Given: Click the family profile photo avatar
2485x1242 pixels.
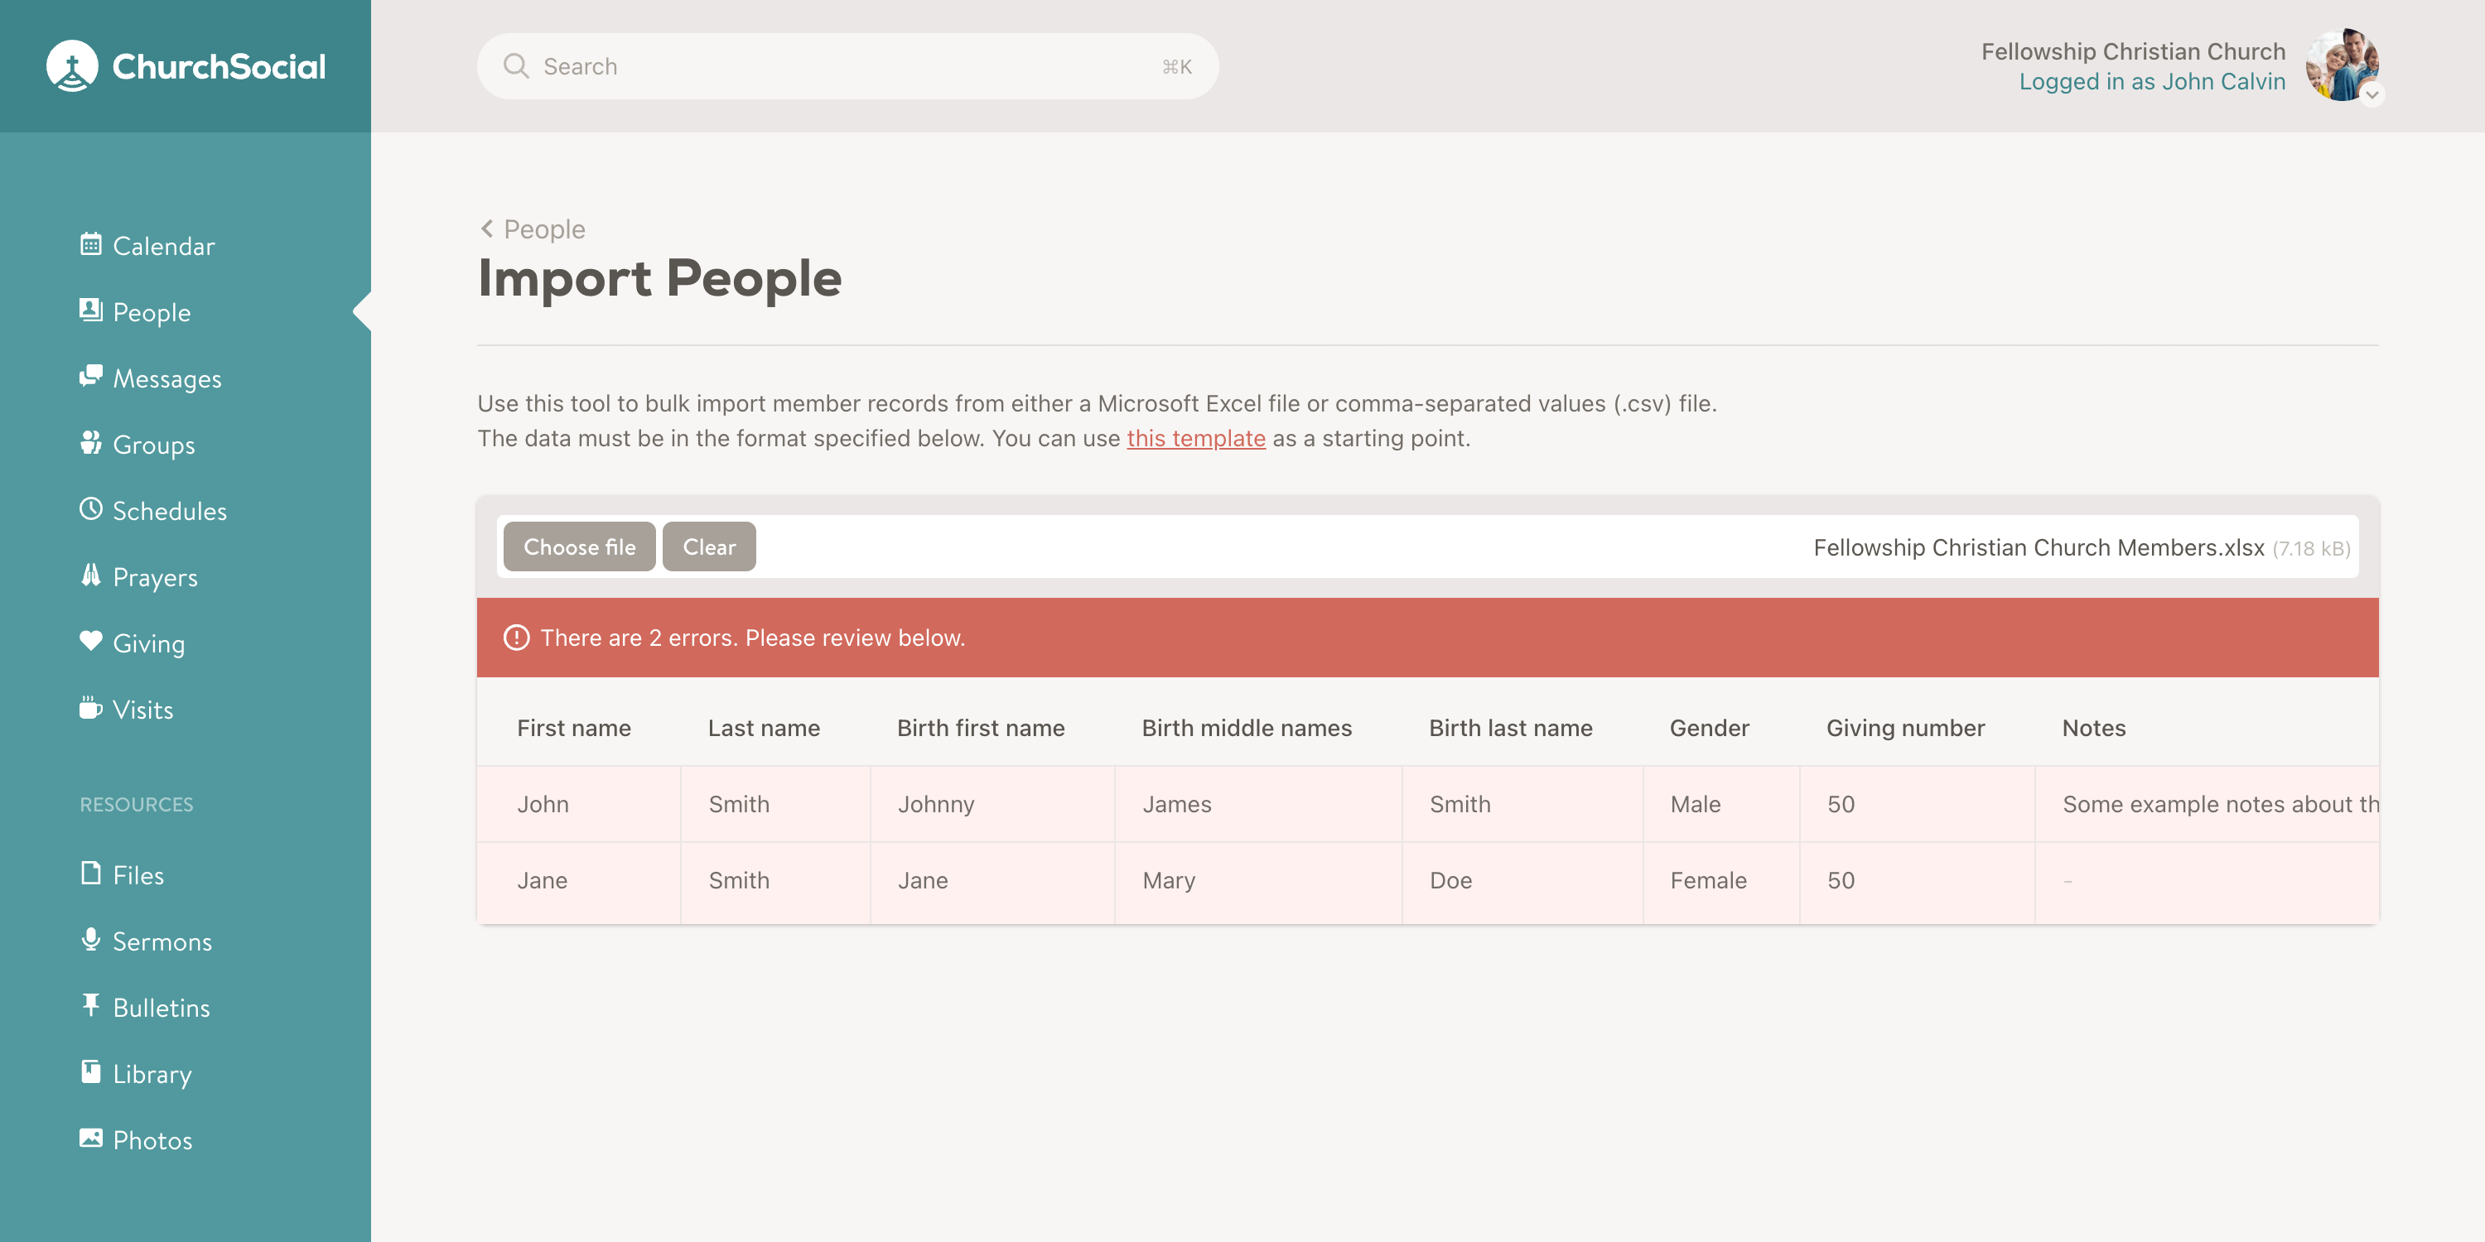Looking at the screenshot, I should [2343, 65].
